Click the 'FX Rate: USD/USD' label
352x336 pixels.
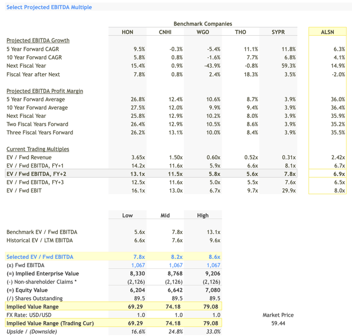coord(29,315)
